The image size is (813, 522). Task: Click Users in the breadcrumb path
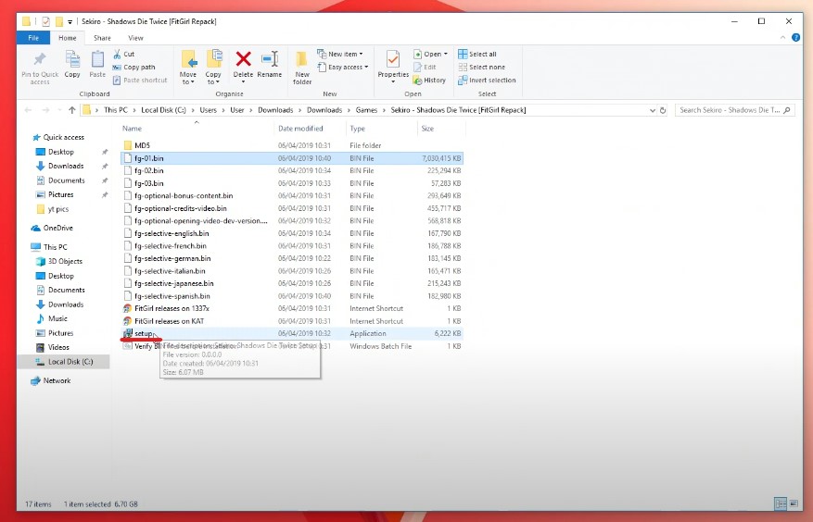point(208,110)
